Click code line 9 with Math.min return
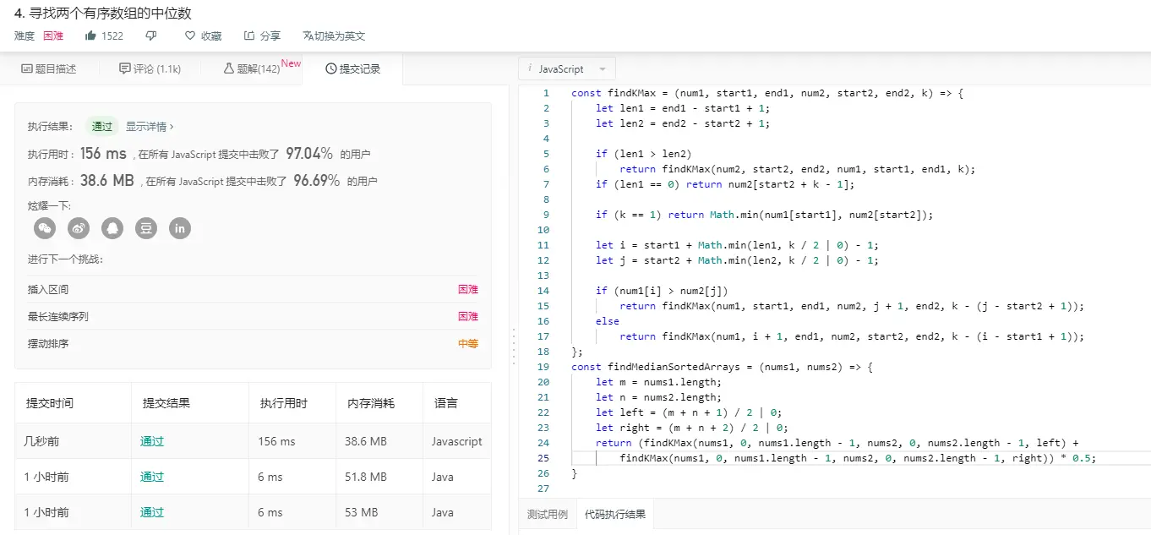This screenshot has width=1151, height=535. tap(764, 215)
